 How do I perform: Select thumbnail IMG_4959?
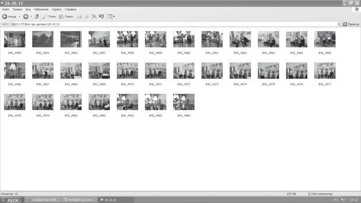[x=156, y=39]
